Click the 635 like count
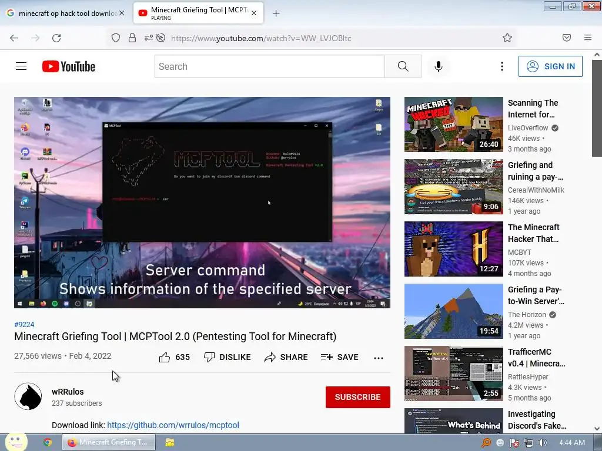The image size is (602, 451). (182, 358)
